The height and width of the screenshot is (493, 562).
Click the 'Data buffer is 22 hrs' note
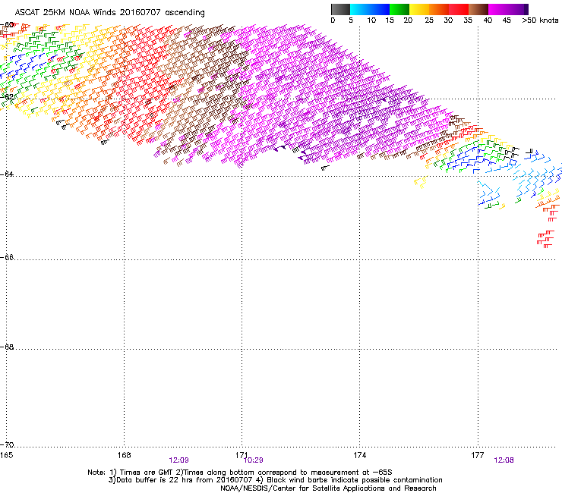point(275,480)
